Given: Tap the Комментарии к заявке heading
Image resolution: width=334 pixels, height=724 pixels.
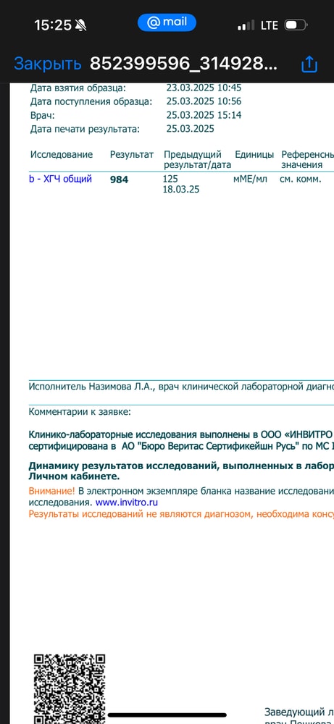Looking at the screenshot, I should (x=80, y=411).
